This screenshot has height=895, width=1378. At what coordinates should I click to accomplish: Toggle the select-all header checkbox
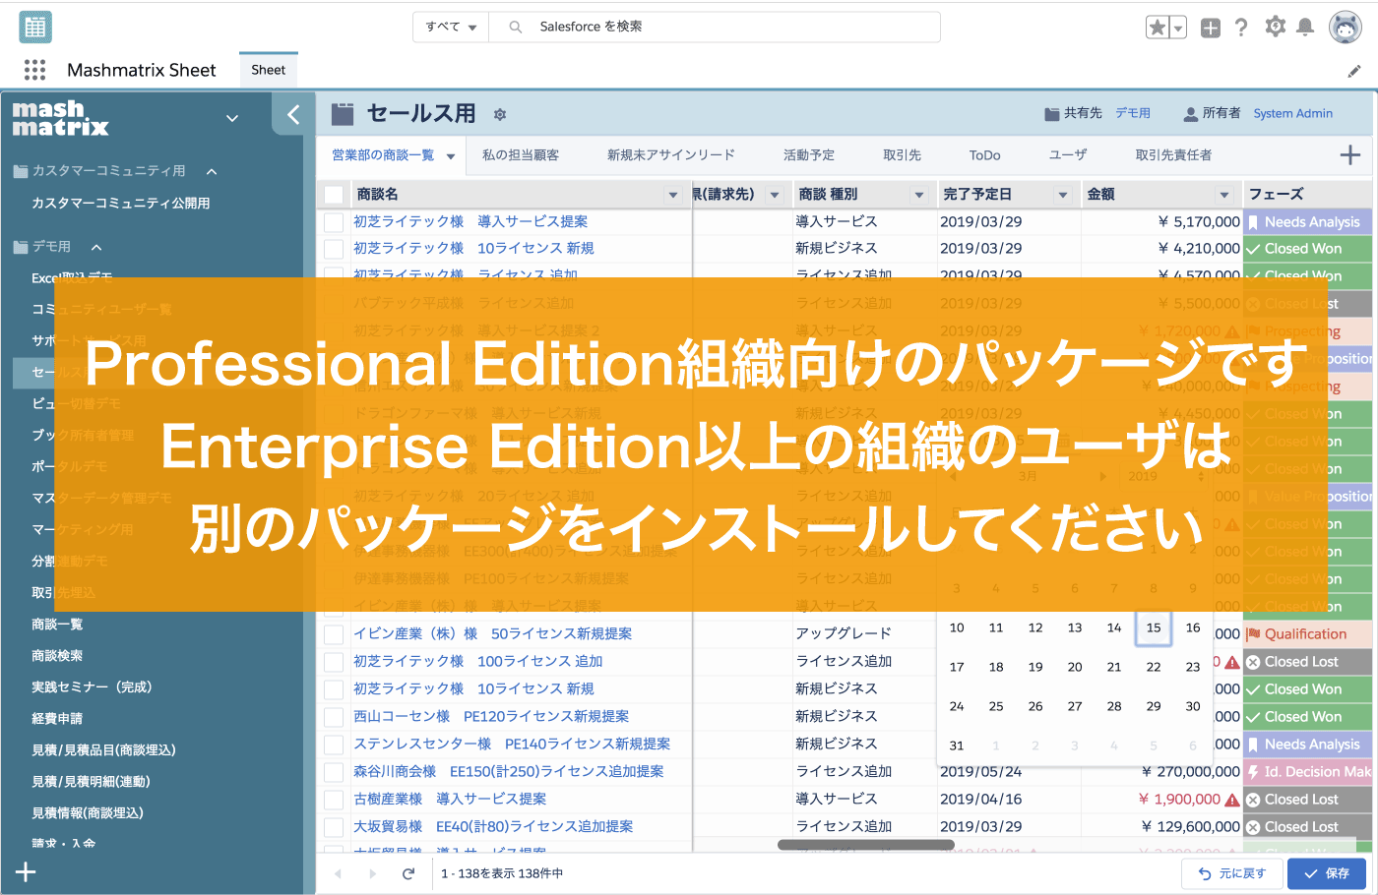[x=335, y=195]
